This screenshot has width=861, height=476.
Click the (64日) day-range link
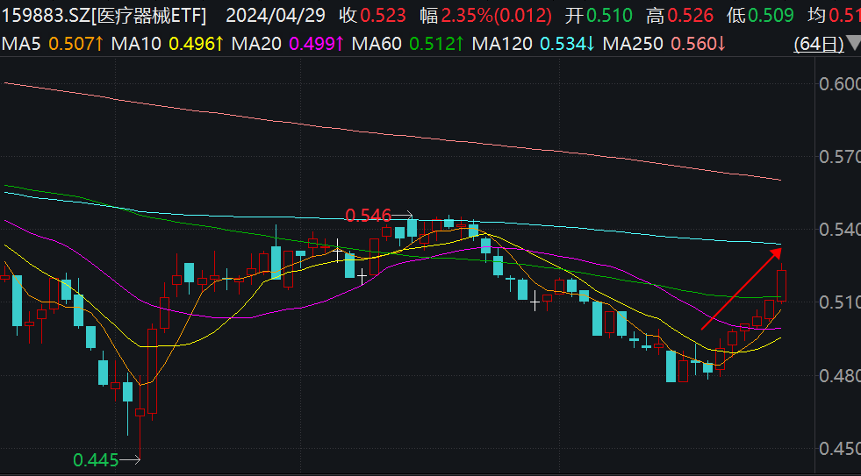[819, 43]
